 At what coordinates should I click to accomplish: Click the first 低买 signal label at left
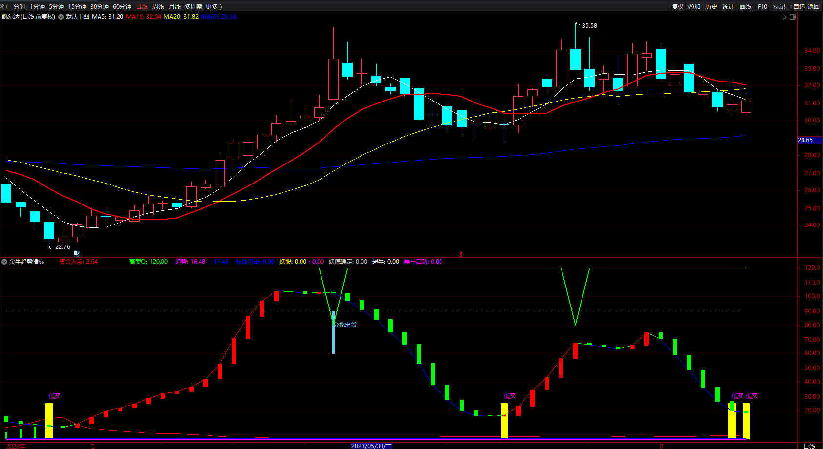55,396
